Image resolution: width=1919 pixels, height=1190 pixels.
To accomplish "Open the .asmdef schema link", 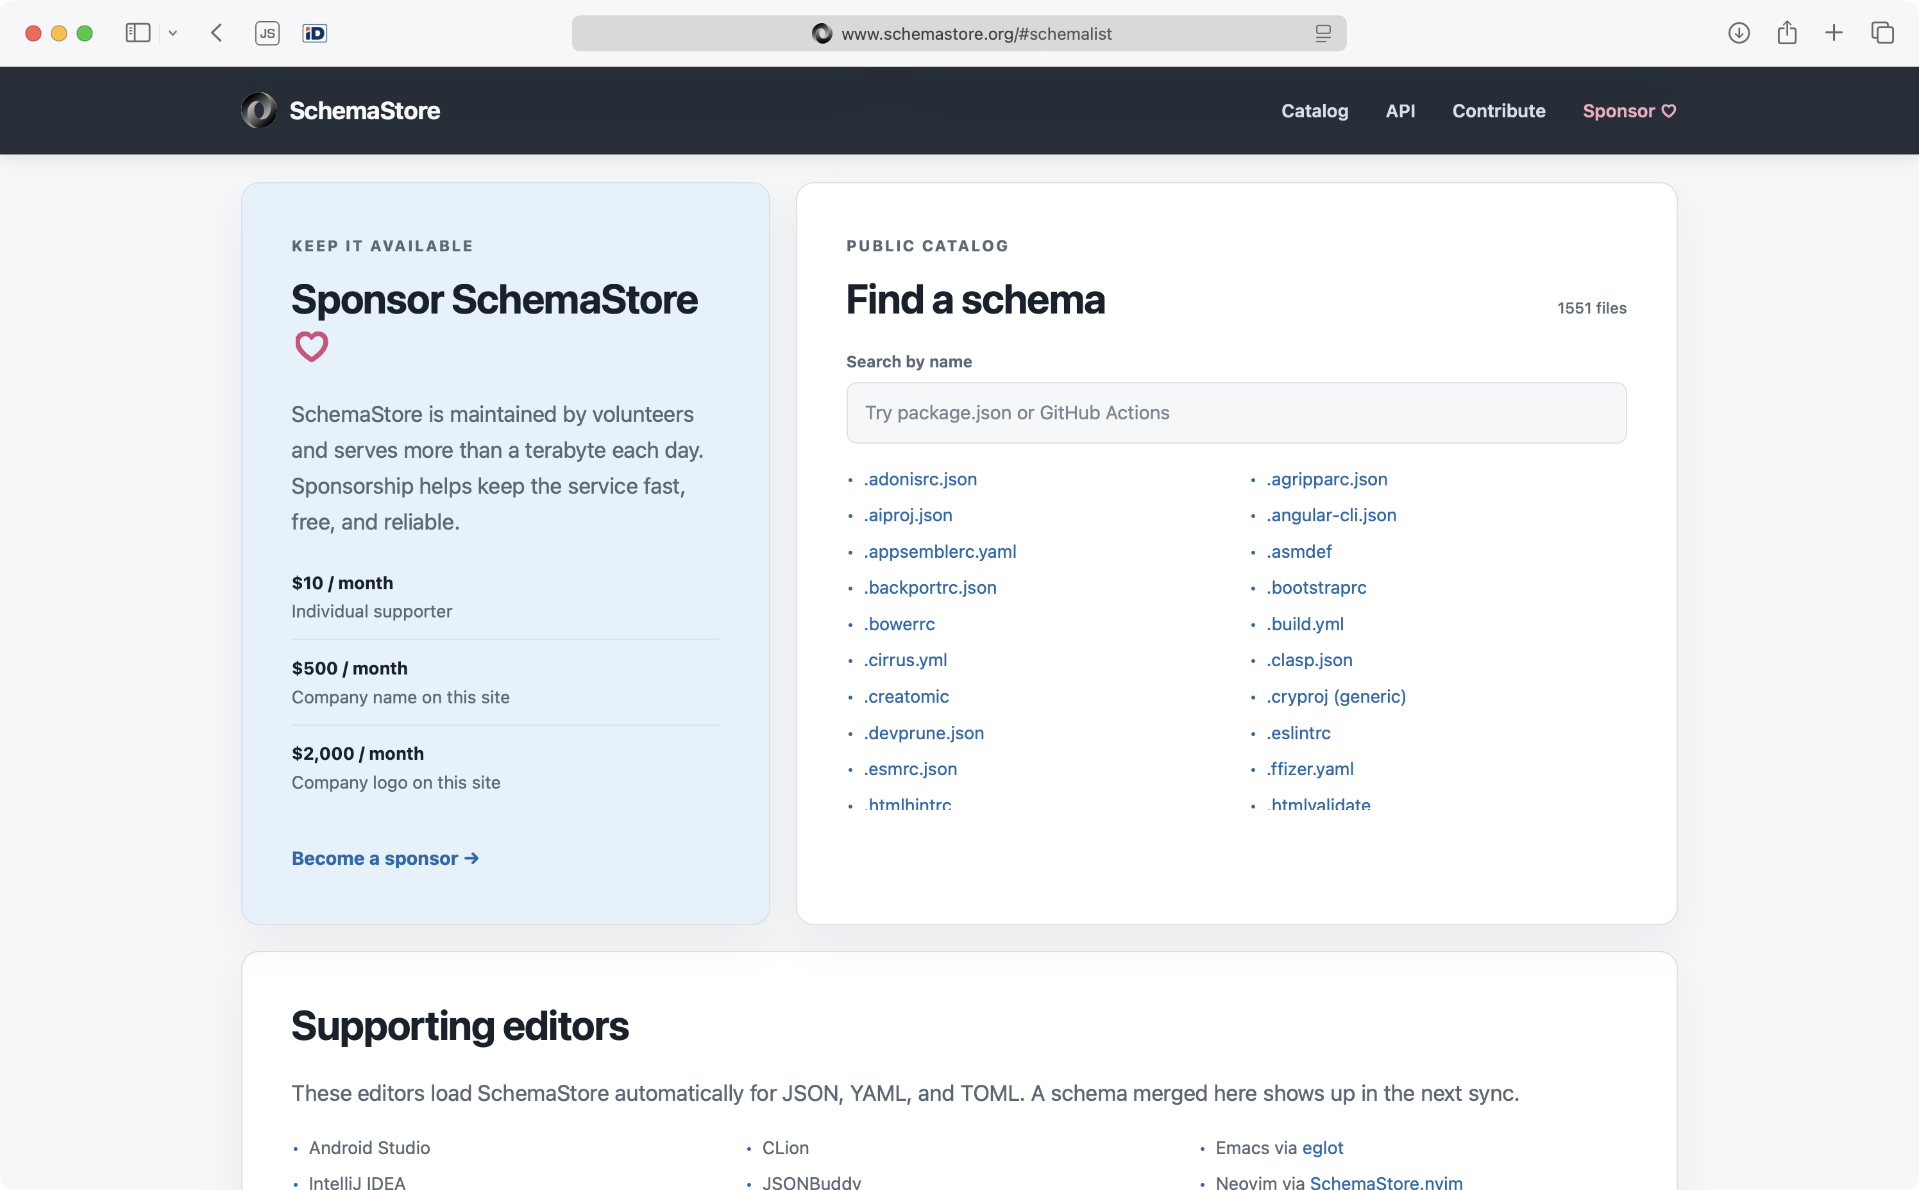I will (1299, 551).
